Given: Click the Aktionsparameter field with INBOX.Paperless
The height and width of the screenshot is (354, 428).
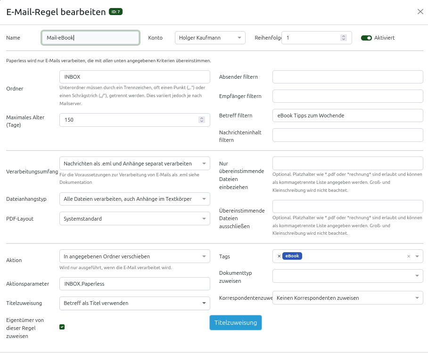Looking at the screenshot, I should (x=135, y=284).
